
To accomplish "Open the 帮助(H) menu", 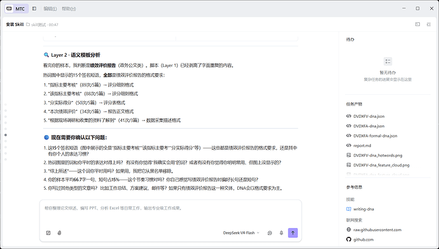I will (x=69, y=9).
